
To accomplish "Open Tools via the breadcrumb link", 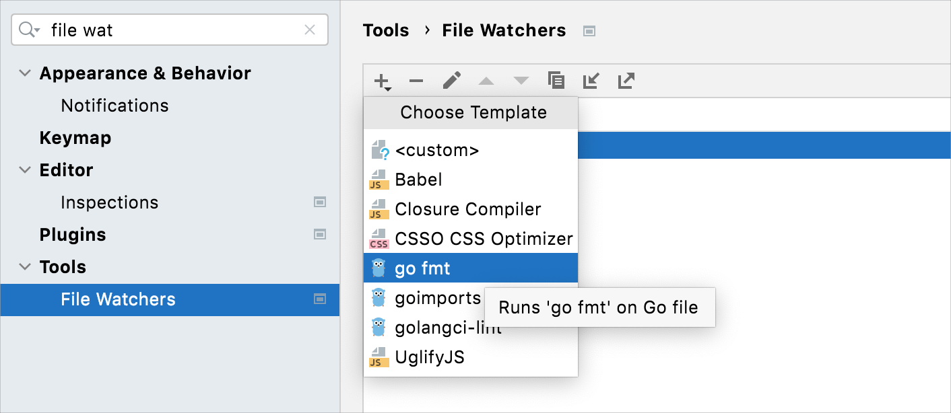I will 385,30.
